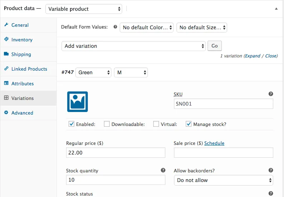Click the Default Form Values help icon

pos(115,27)
